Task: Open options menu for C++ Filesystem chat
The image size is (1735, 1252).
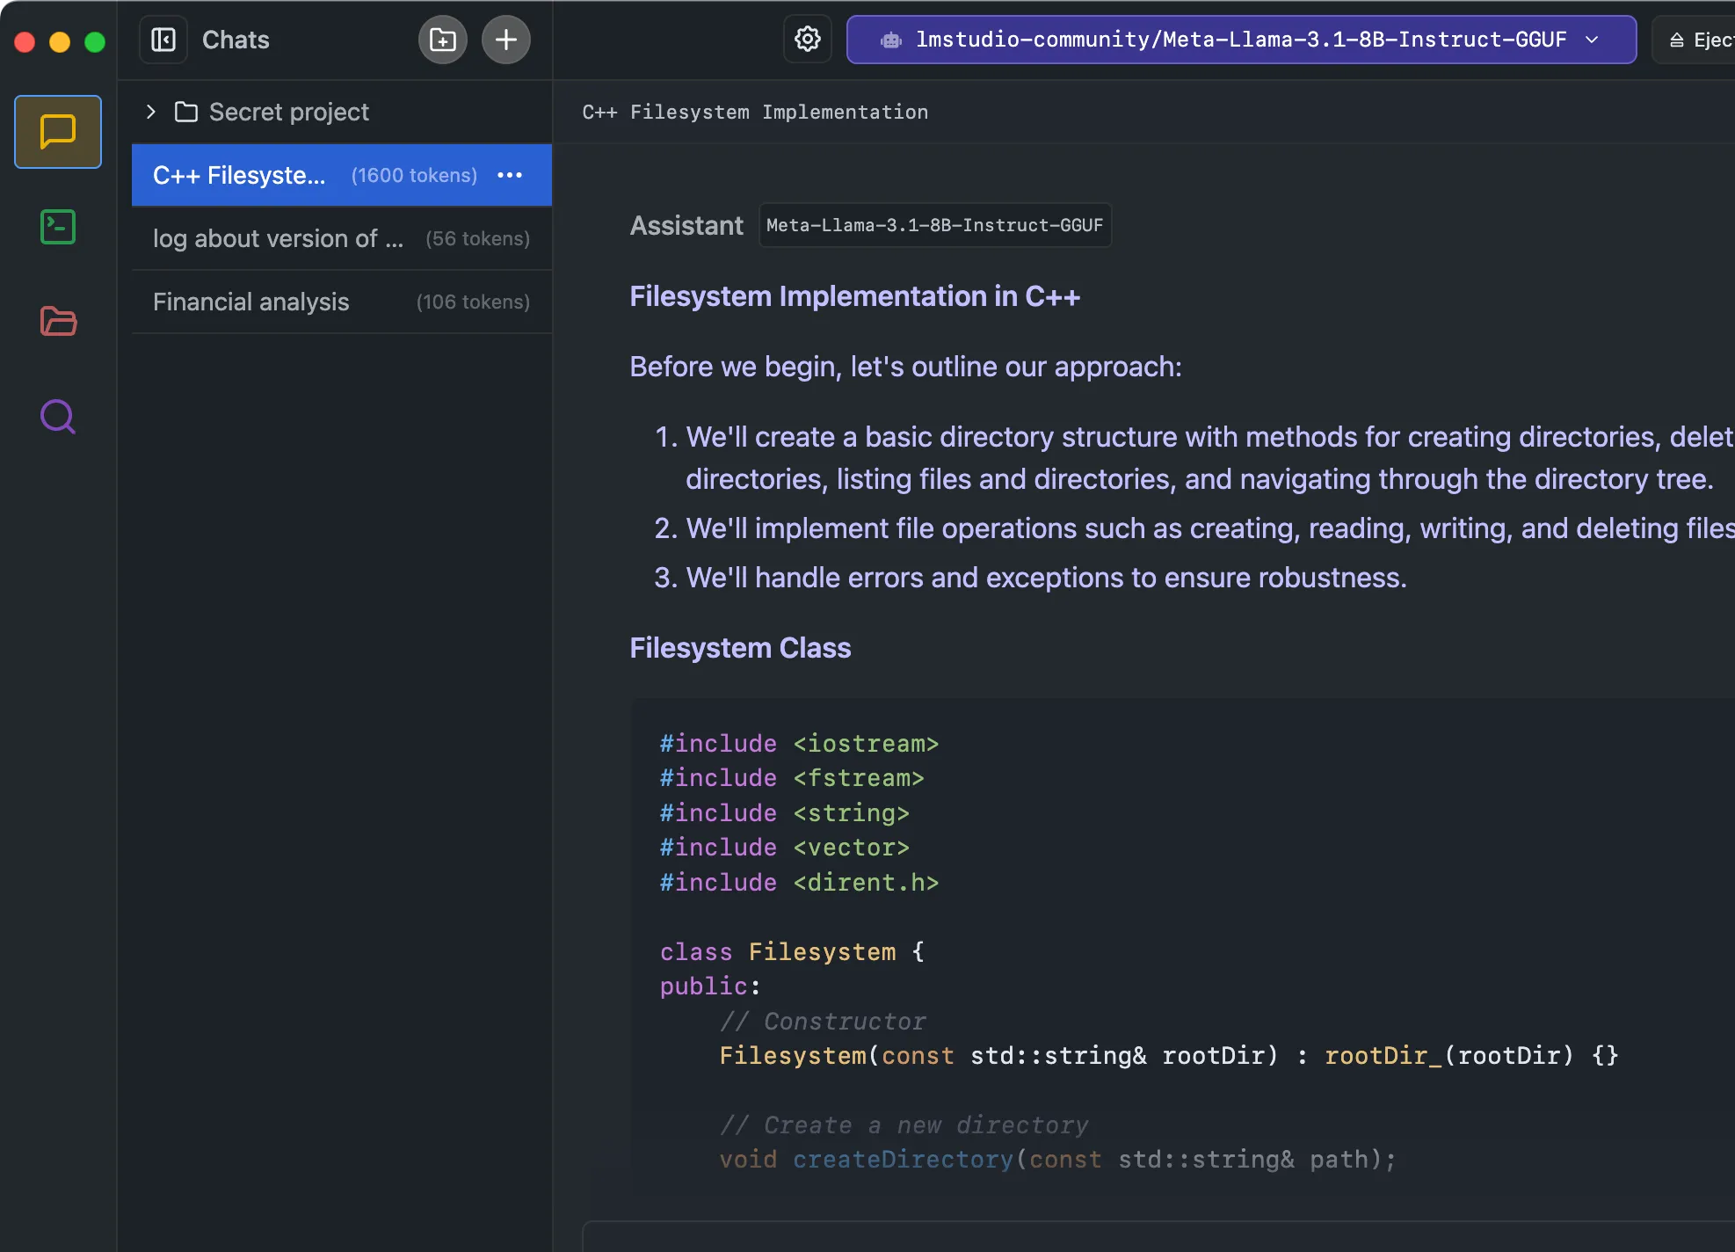Action: (510, 175)
